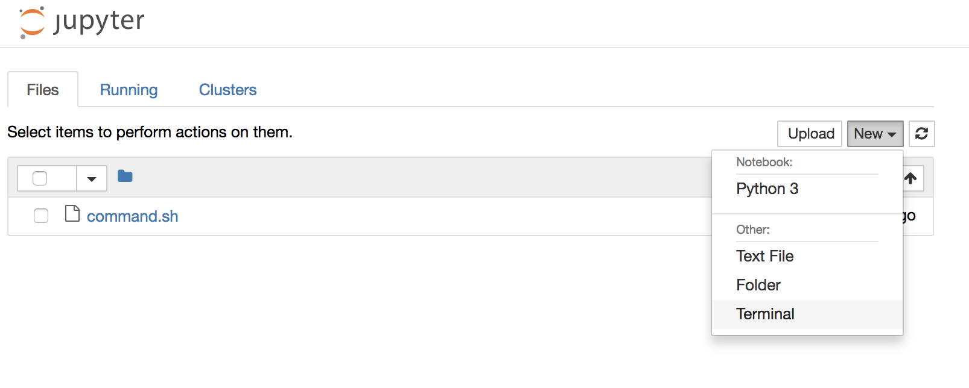Refresh the notebook file list
The height and width of the screenshot is (388, 969).
(921, 134)
